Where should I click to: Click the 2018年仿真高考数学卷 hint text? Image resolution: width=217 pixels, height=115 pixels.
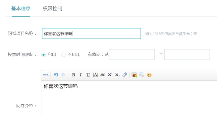click(x=171, y=34)
